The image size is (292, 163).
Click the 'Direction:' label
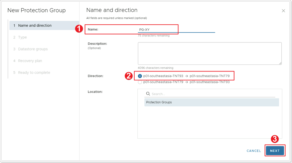tap(96, 76)
